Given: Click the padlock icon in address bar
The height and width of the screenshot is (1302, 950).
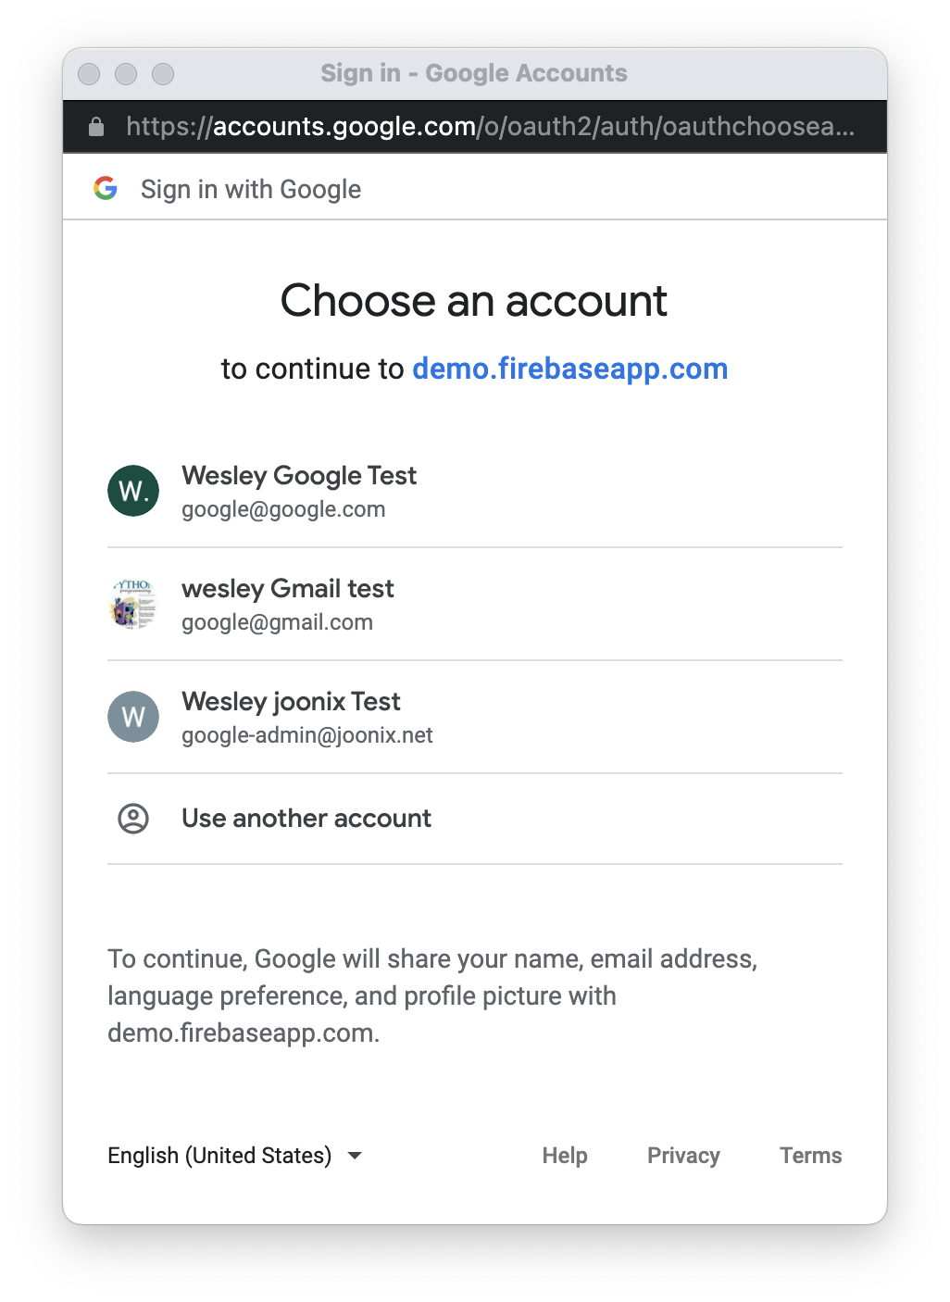Looking at the screenshot, I should click(x=96, y=127).
